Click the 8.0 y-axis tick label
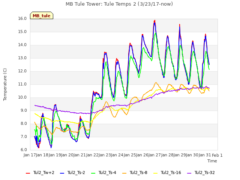The height and width of the screenshot is (180, 240). pyautogui.click(x=24, y=124)
